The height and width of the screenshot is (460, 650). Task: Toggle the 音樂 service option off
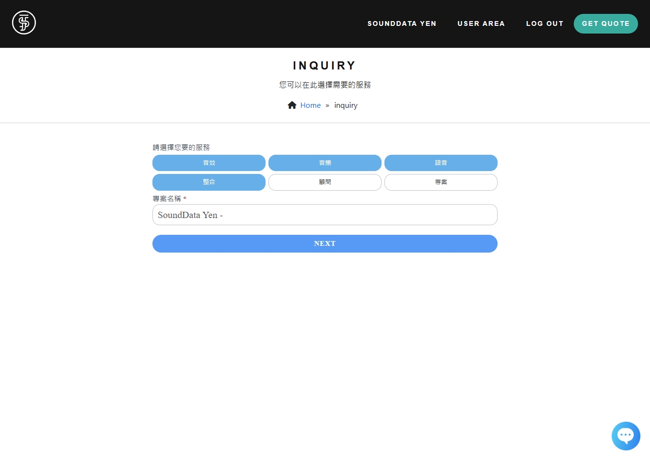[x=325, y=163]
